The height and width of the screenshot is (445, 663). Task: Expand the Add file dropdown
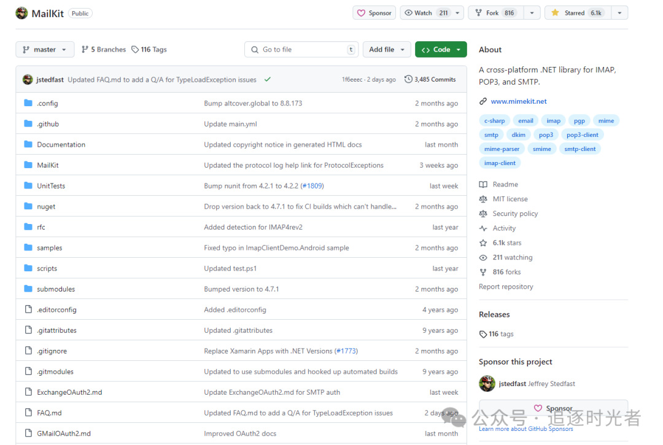(386, 50)
